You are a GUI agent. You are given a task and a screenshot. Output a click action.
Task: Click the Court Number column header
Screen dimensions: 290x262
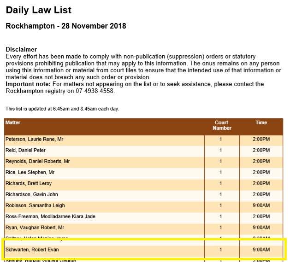(x=222, y=125)
